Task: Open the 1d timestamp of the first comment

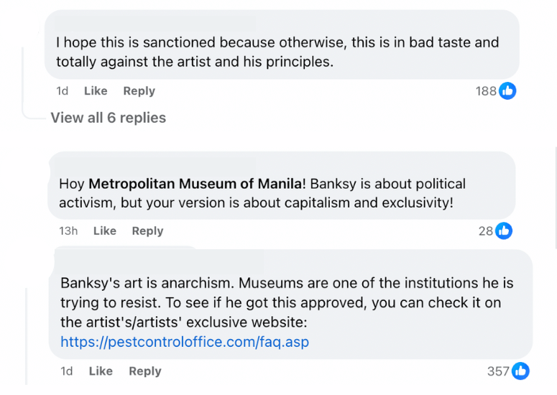Action: click(62, 91)
